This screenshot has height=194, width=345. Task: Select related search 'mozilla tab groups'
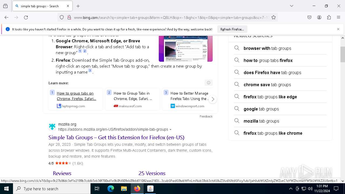click(x=280, y=121)
